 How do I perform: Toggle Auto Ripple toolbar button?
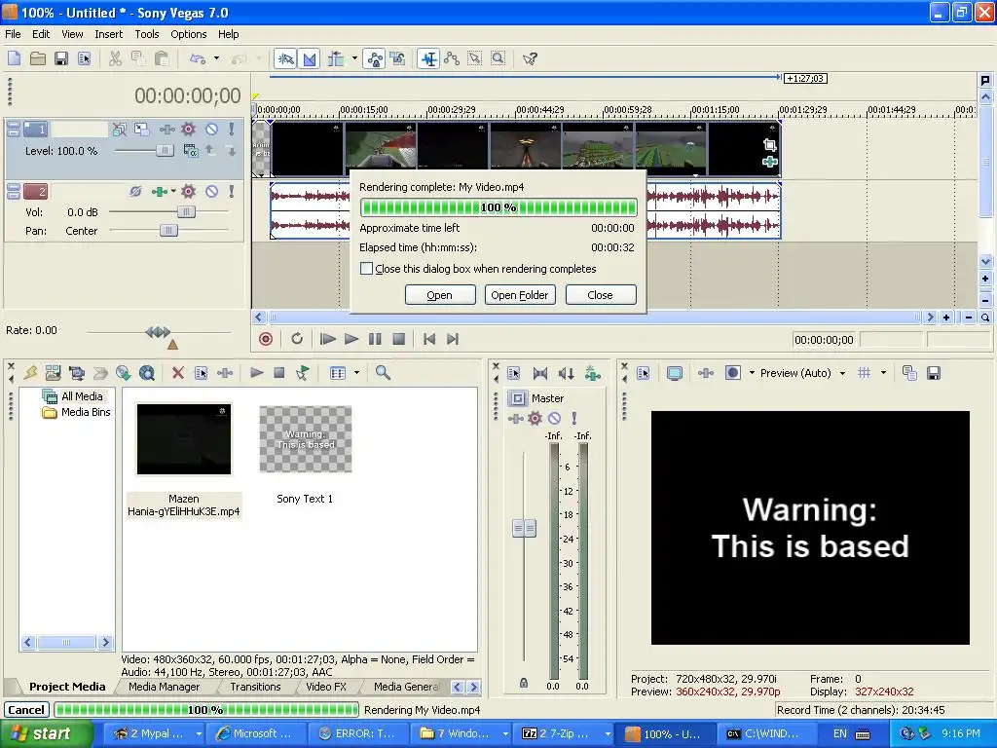coord(336,59)
